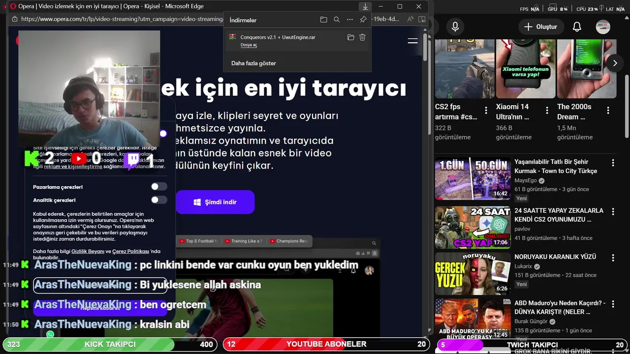This screenshot has height=354, width=630.
Task: Open the MaysEgo channel name
Action: pyautogui.click(x=526, y=180)
